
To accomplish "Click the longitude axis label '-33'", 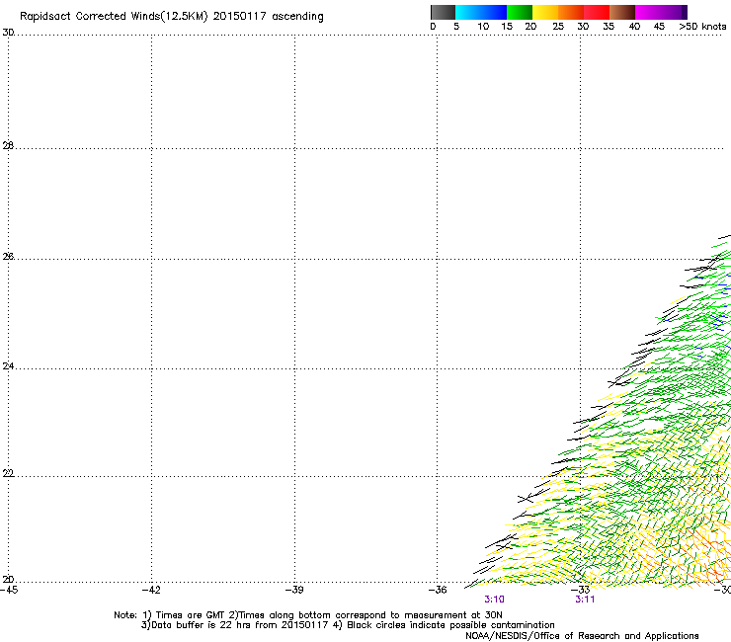I will coord(581,590).
